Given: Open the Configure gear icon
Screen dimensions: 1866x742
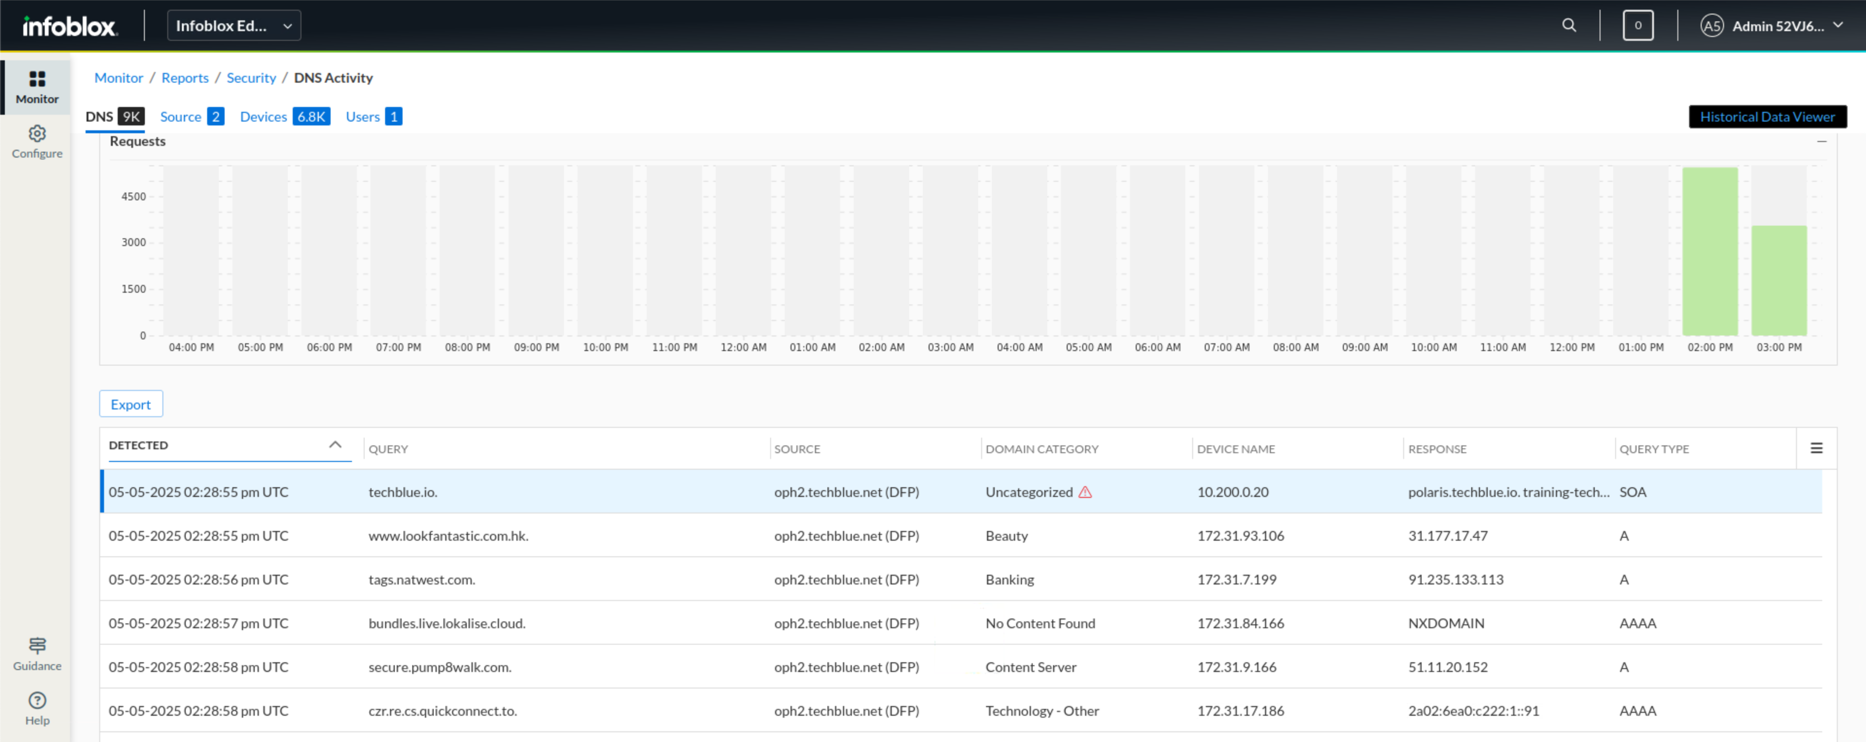Looking at the screenshot, I should 37,134.
